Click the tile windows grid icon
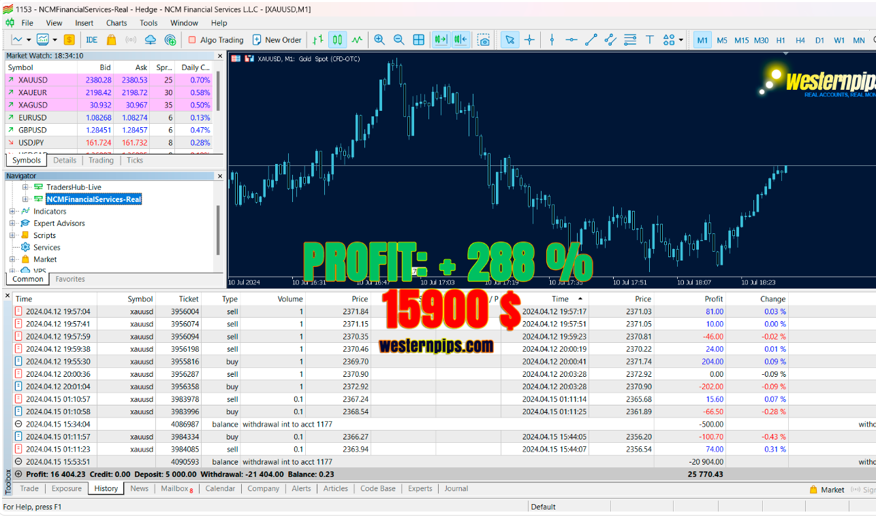876x517 pixels. (x=419, y=40)
